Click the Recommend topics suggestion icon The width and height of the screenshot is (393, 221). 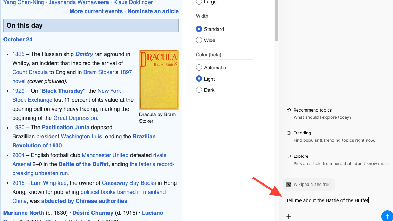tap(289, 110)
